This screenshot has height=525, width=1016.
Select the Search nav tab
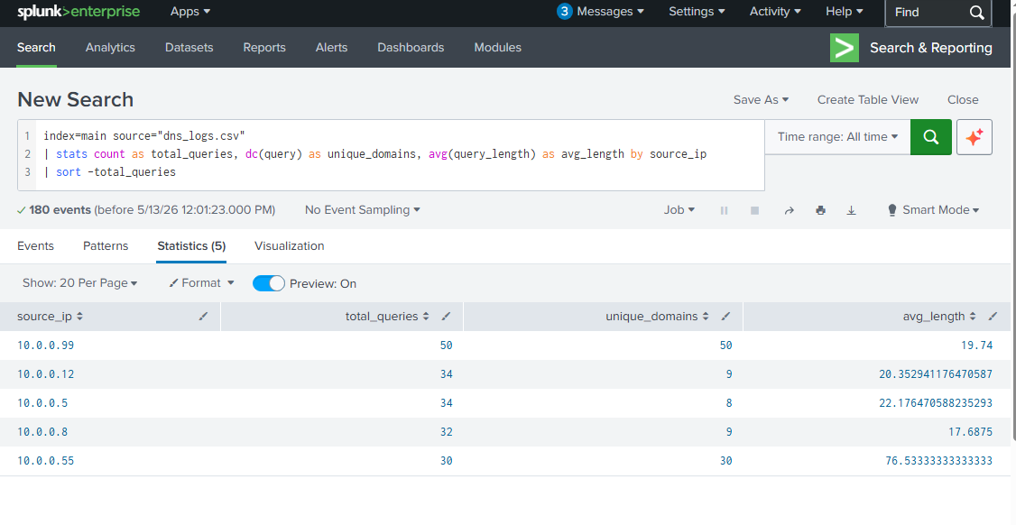36,48
